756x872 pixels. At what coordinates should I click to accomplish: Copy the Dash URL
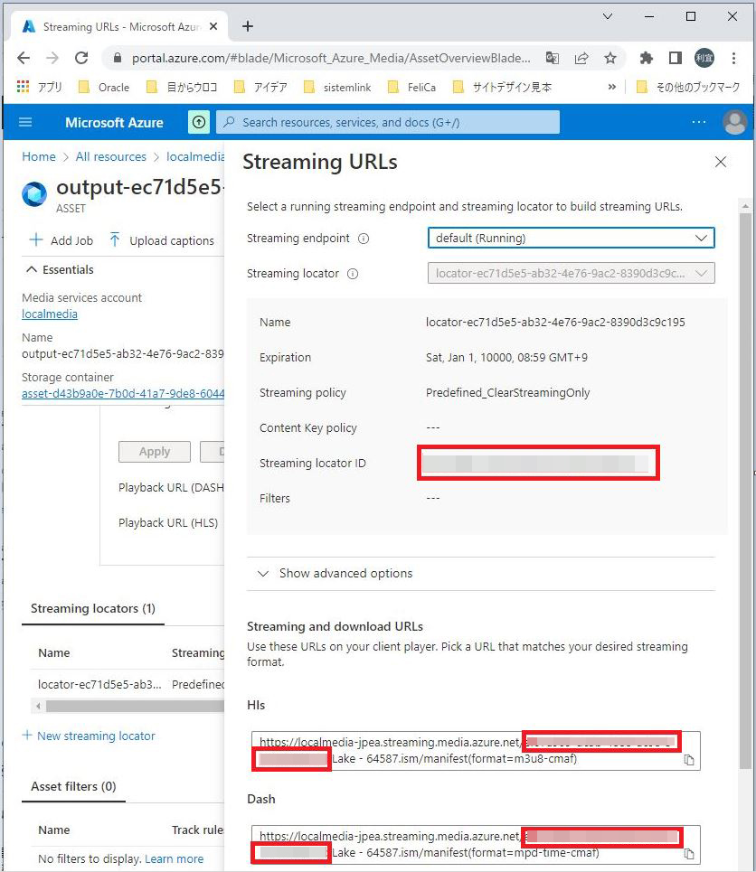coord(689,854)
